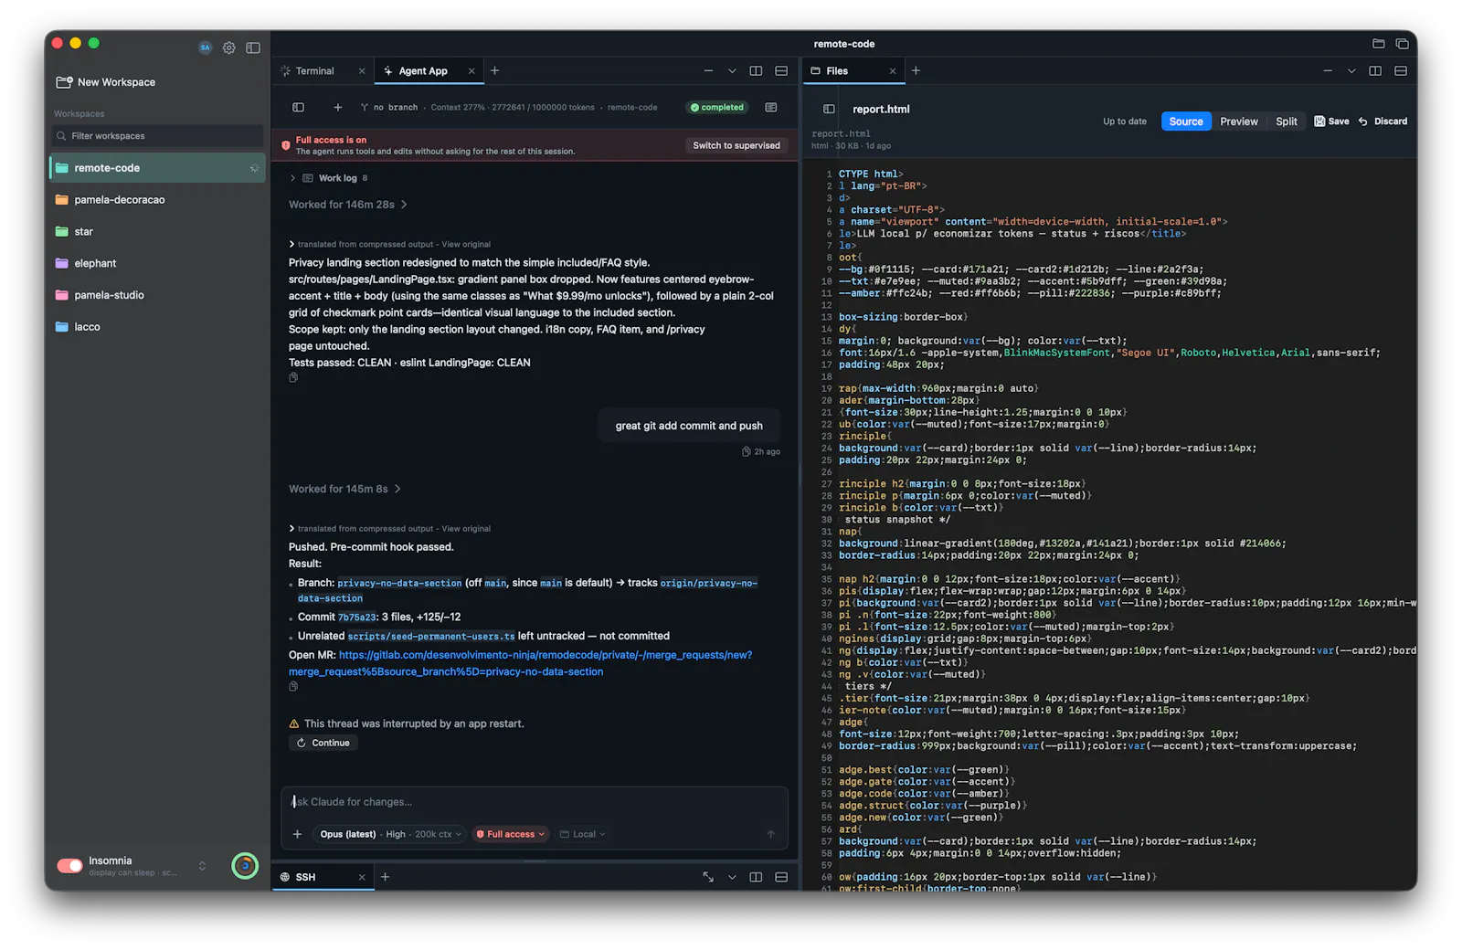Switch to the Agent App tab
This screenshot has width=1462, height=950.
(422, 71)
